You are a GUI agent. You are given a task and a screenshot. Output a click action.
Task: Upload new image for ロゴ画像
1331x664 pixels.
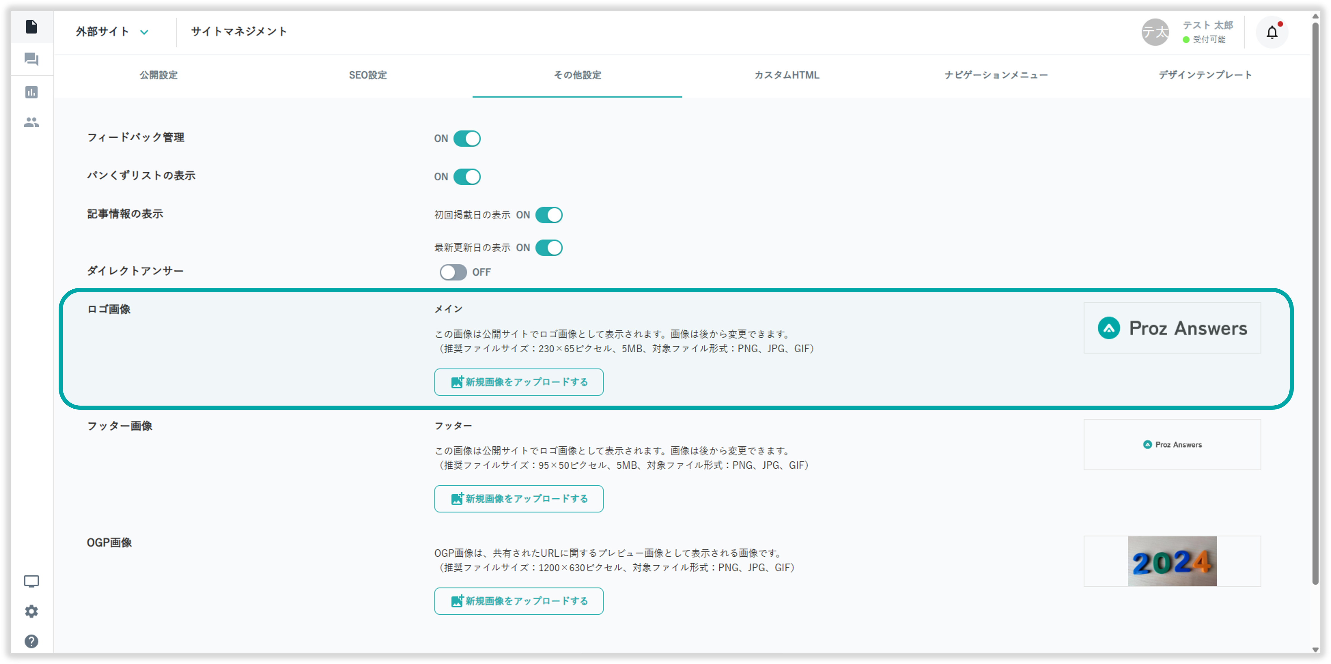coord(518,382)
